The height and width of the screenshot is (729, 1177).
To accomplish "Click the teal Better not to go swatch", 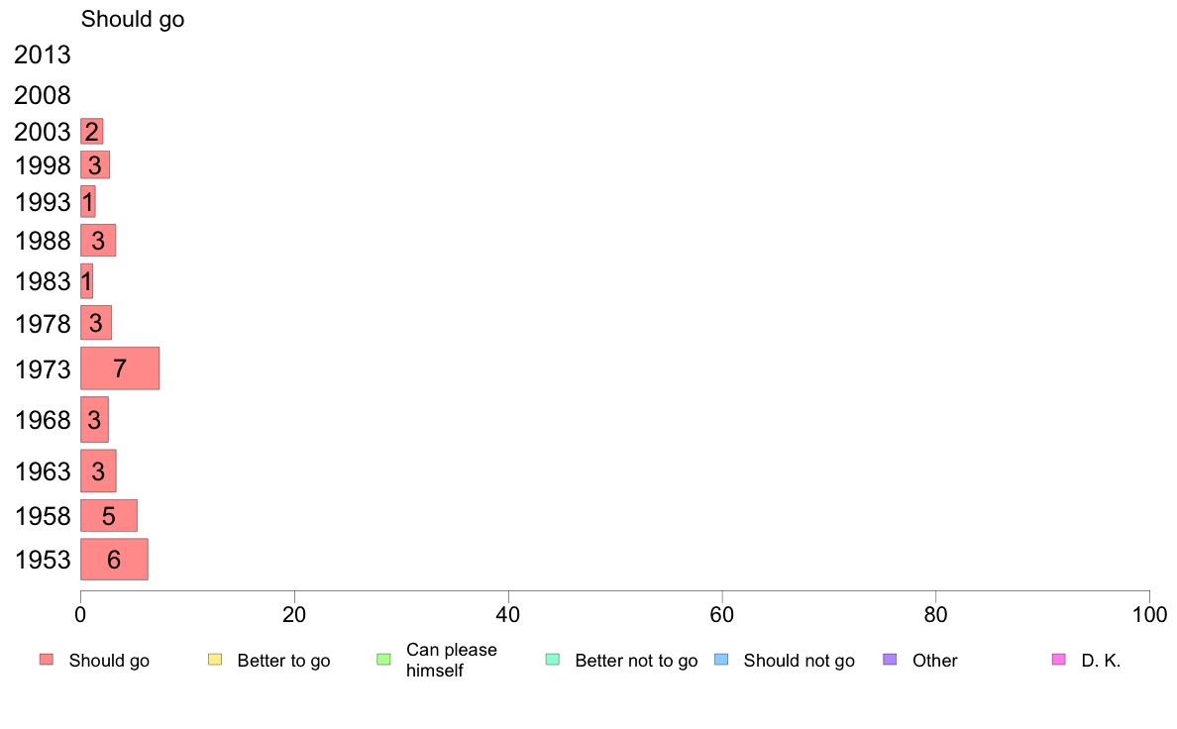I will click(553, 660).
